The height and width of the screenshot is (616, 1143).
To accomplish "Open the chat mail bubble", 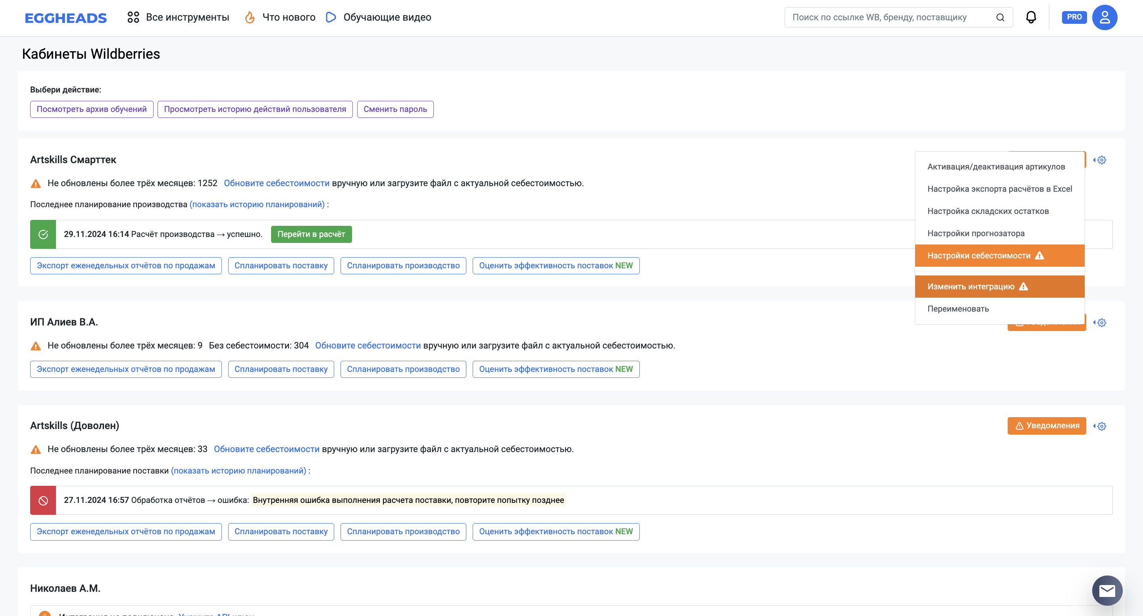I will tap(1108, 590).
